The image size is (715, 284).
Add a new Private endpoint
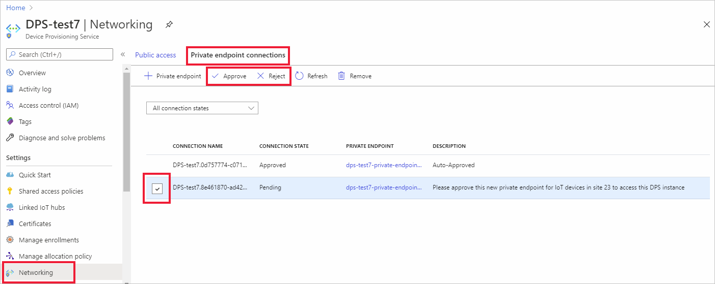pos(173,76)
